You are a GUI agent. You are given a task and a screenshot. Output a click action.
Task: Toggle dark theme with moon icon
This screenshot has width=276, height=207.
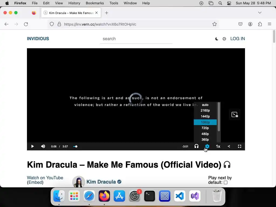point(217,39)
